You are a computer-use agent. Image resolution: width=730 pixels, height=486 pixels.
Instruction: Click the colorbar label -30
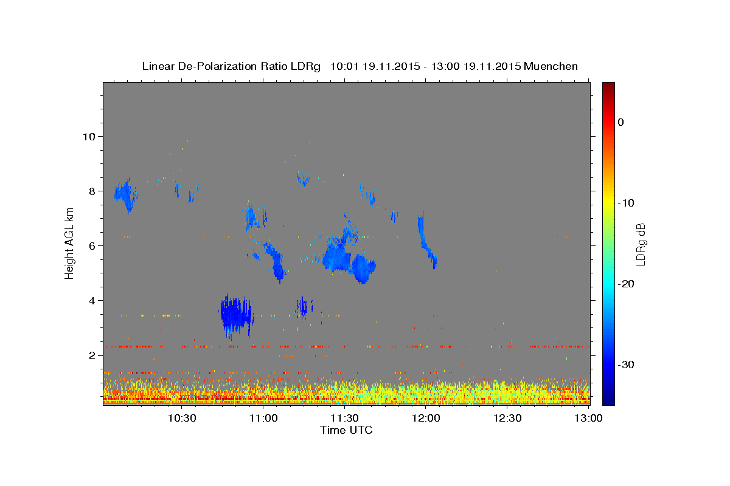625,364
